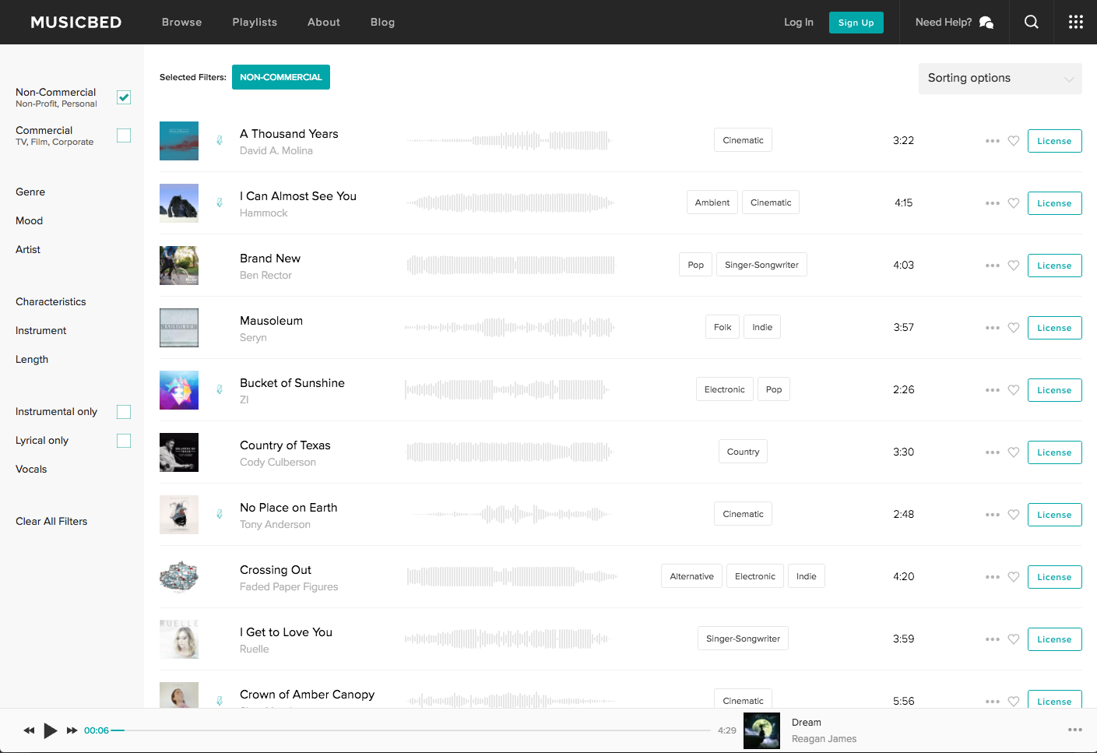Open the About page
Viewport: 1097px width, 753px height.
point(324,22)
